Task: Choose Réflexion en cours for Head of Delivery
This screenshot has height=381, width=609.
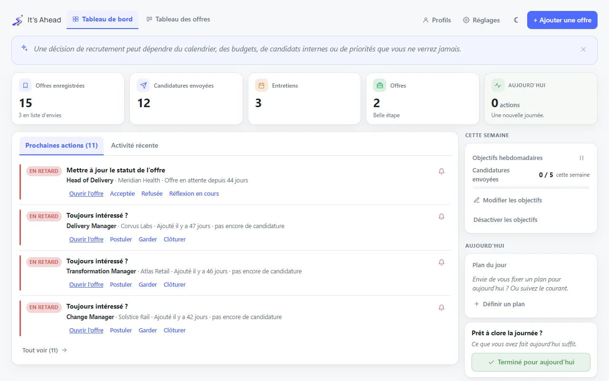Action: (194, 194)
